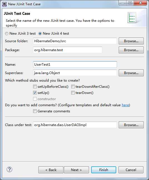Open the 'here' templates configuration link

(125, 105)
